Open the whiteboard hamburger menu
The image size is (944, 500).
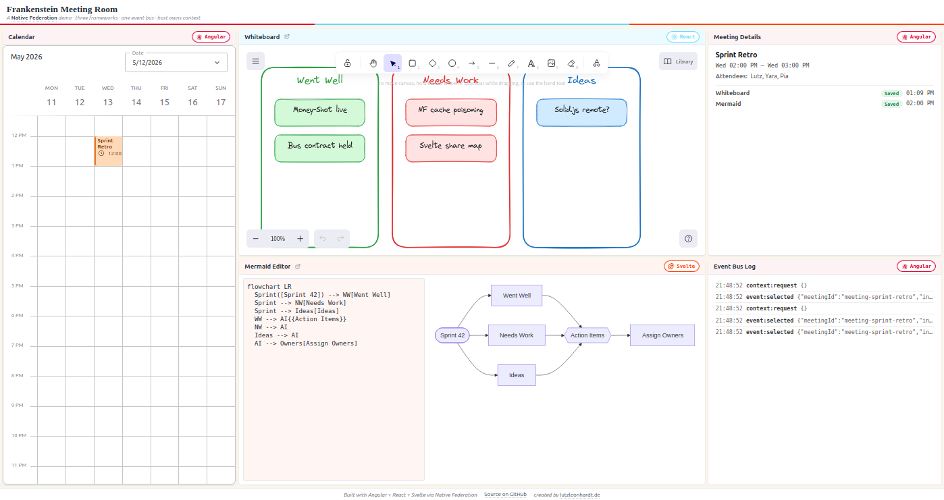pos(255,61)
